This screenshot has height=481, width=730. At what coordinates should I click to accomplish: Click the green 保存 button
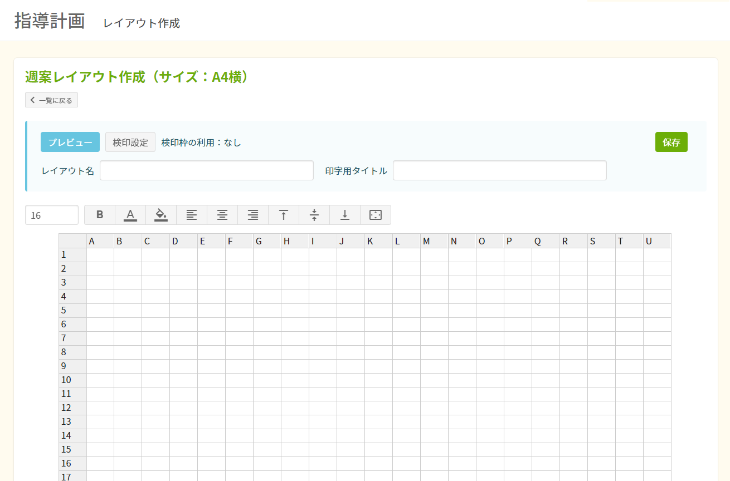(671, 142)
